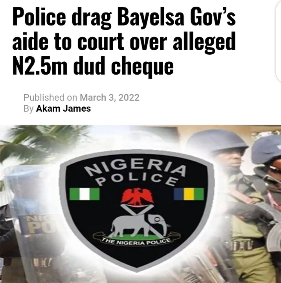This screenshot has width=281, height=283.
Task: Click the green-white-green Nigerian flag on badge
Action: coord(84,194)
